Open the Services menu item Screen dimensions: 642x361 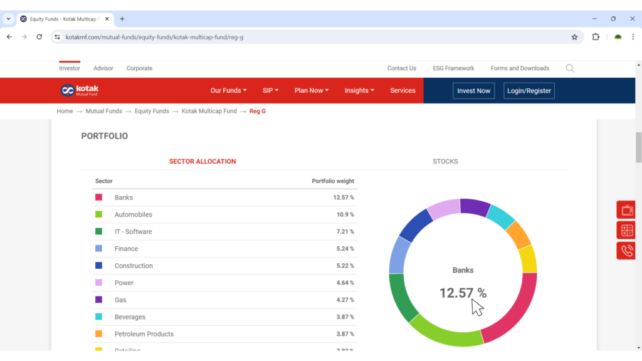[x=403, y=90]
